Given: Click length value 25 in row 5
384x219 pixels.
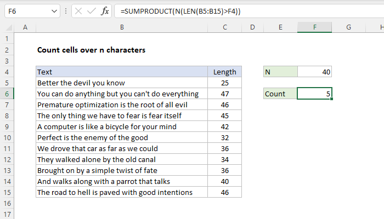Looking at the screenshot, I should click(224, 83).
